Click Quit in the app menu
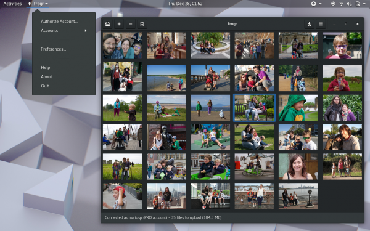The width and height of the screenshot is (370, 231). coord(45,86)
